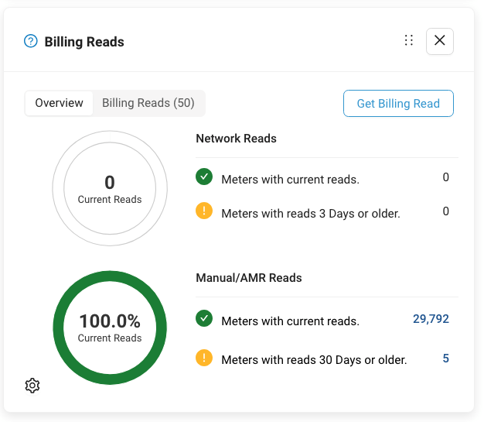Click the empty Network Reads donut chart
The width and height of the screenshot is (484, 422).
pos(110,188)
